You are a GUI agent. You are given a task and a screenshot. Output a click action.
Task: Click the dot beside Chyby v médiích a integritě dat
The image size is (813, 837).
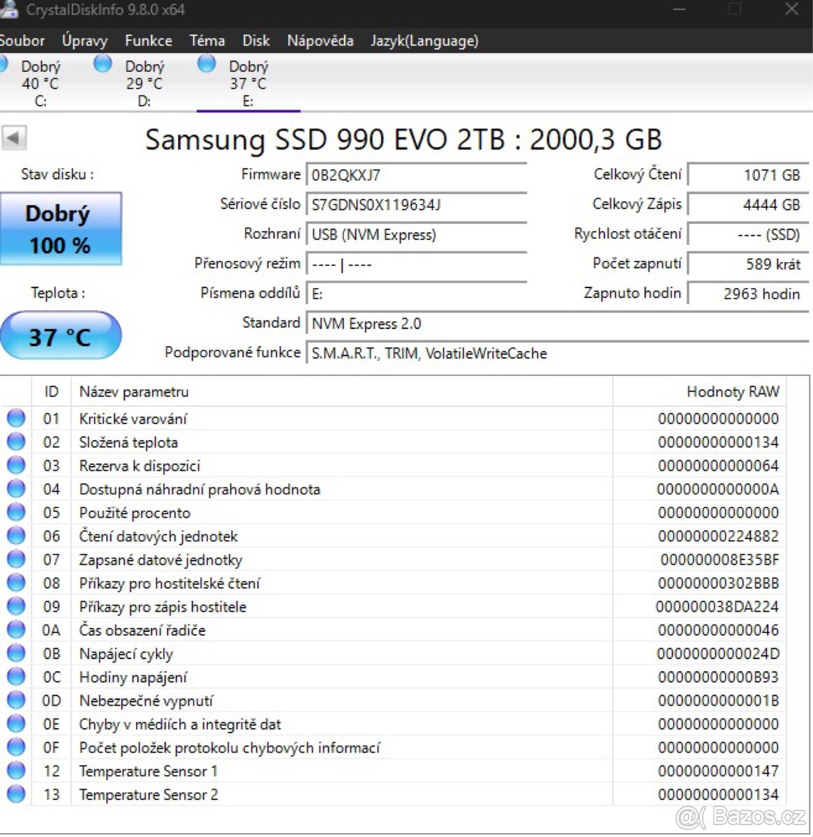pos(15,723)
